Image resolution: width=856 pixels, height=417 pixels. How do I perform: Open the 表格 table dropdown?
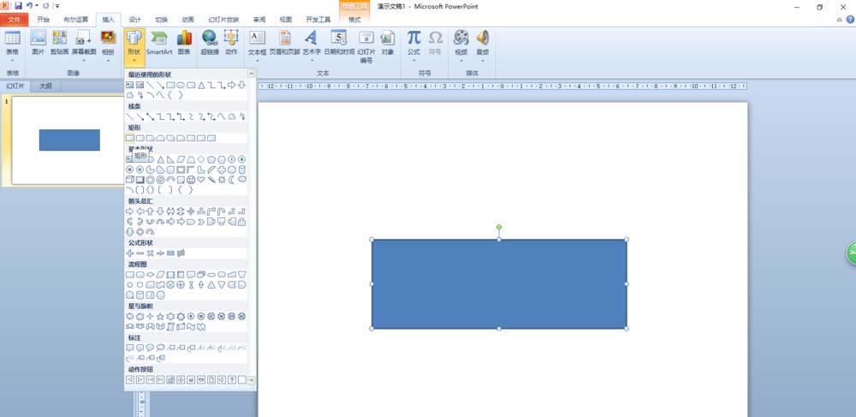tap(12, 45)
